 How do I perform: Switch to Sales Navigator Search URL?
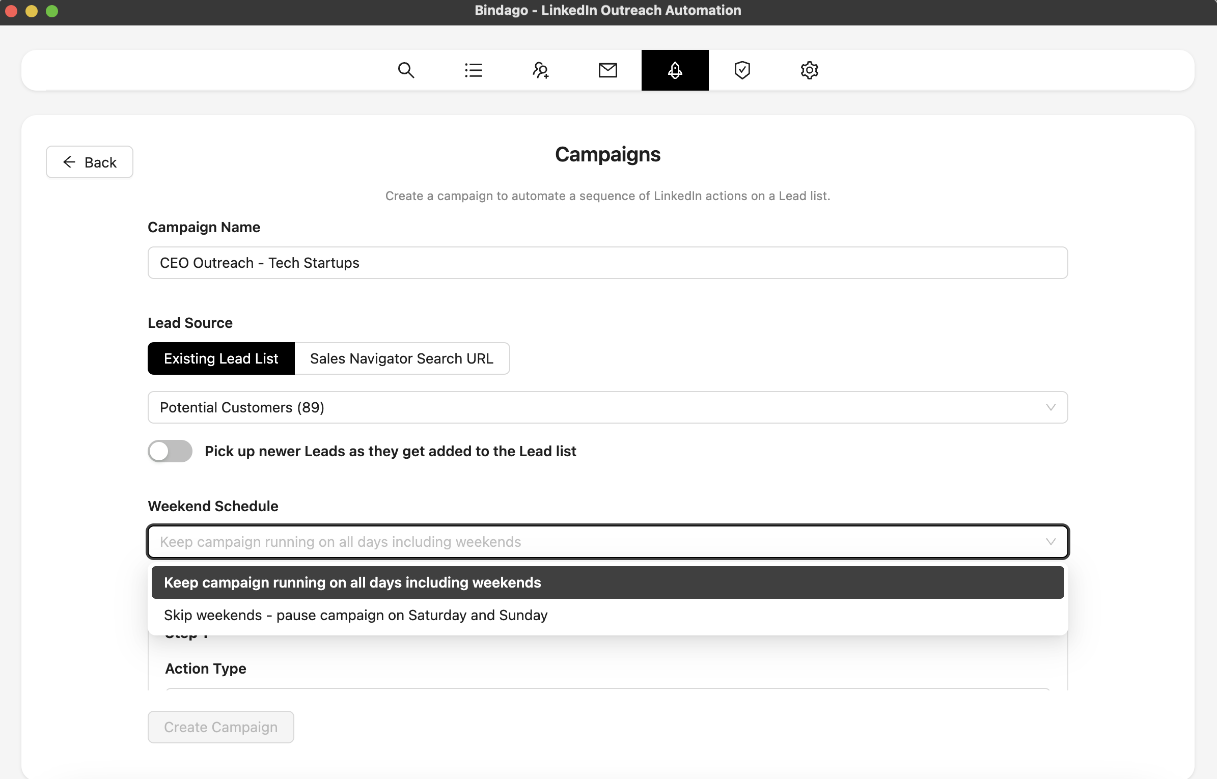[402, 358]
